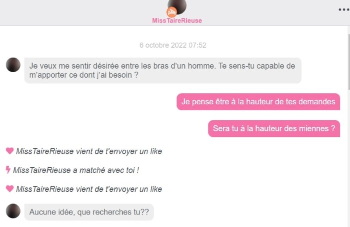Click the chat's vertical scrollbar thumb
Screen dimensions: 350x227
(x=349, y=62)
